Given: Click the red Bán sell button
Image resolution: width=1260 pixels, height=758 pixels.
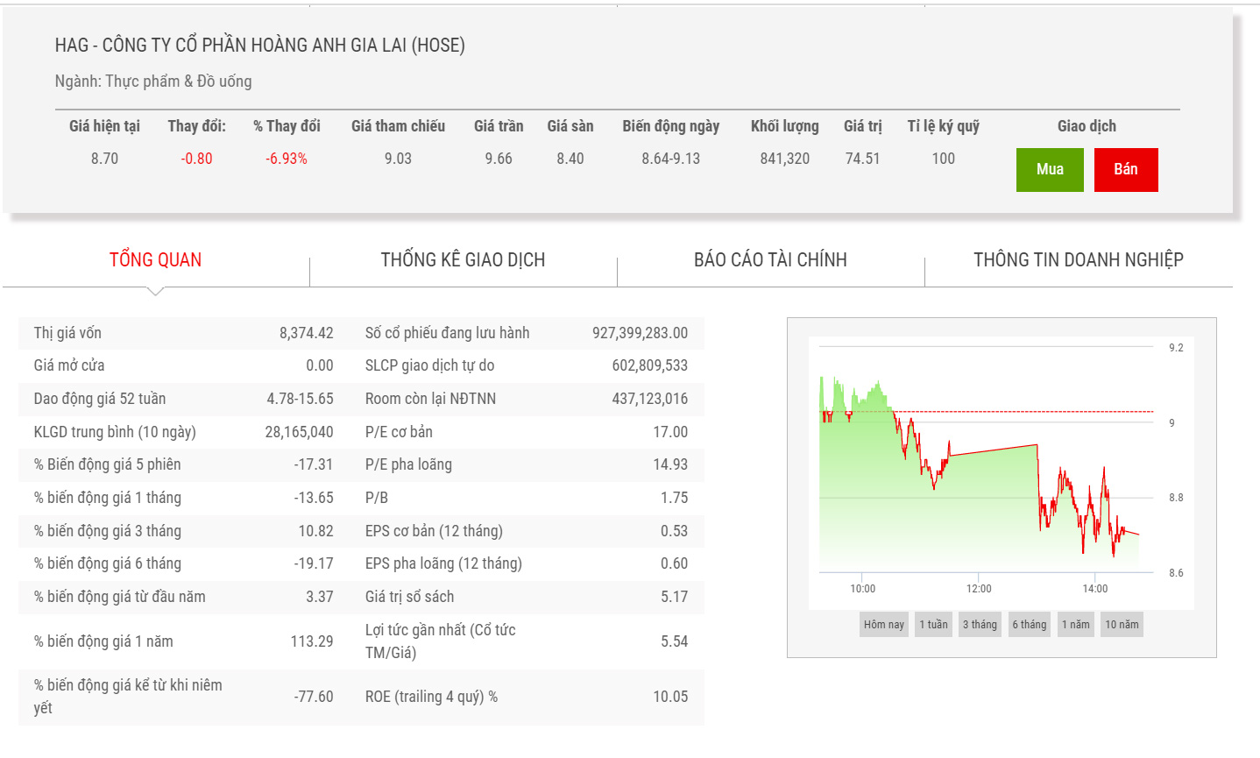Looking at the screenshot, I should [1125, 169].
